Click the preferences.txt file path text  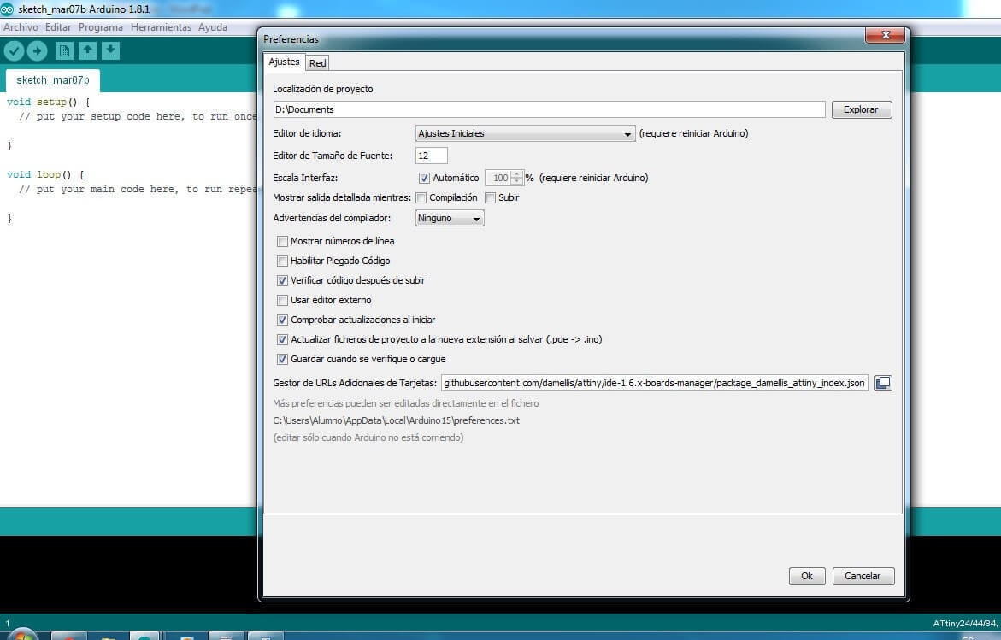[396, 420]
